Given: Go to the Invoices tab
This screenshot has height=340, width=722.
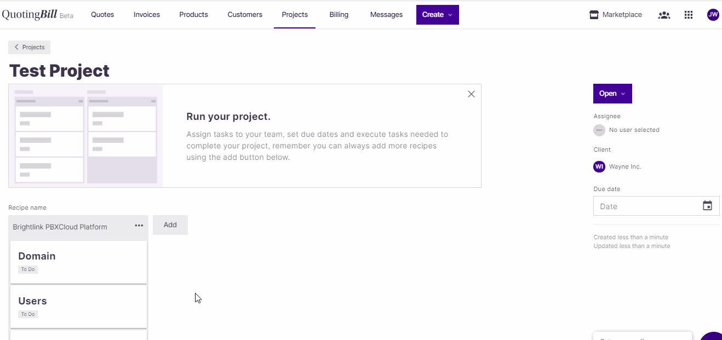Looking at the screenshot, I should [x=147, y=15].
